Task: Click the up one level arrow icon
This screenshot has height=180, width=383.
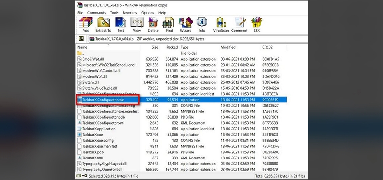Action: [81, 39]
